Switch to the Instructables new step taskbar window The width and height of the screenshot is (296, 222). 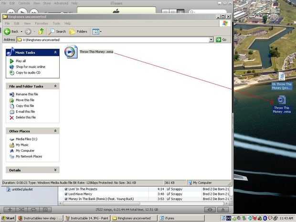(x=40, y=218)
